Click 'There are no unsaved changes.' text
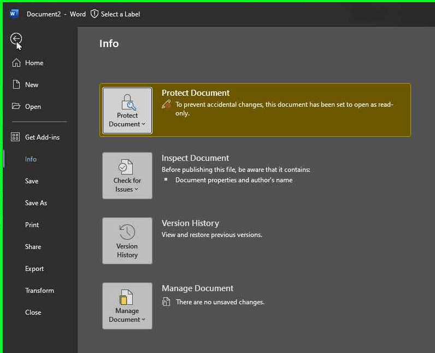This screenshot has height=353, width=435. coord(220,302)
